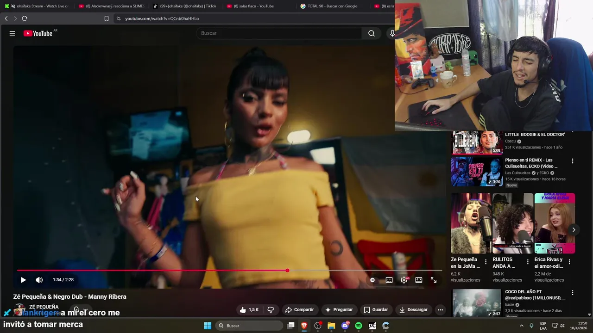Save the video with Guardar
This screenshot has width=593, height=333.
(x=376, y=310)
